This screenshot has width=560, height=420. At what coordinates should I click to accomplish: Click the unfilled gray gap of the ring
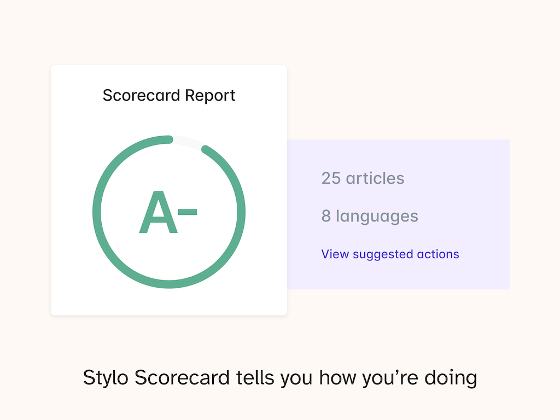[188, 141]
